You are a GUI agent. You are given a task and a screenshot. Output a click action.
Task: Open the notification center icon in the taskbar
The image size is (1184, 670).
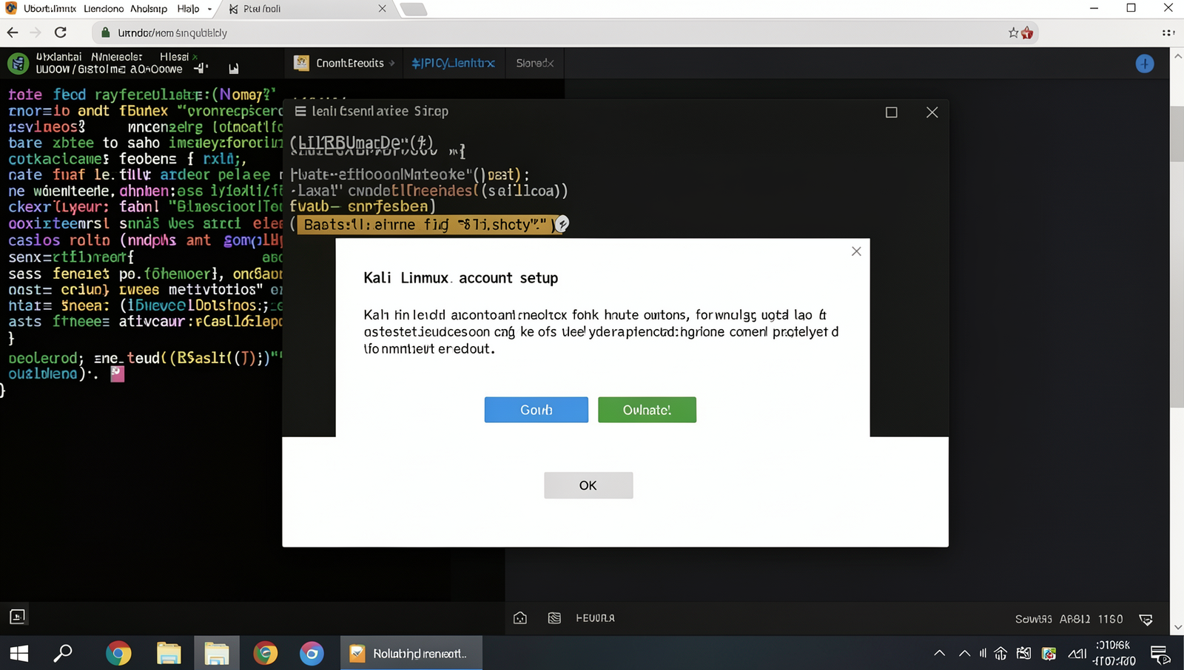click(x=1160, y=654)
